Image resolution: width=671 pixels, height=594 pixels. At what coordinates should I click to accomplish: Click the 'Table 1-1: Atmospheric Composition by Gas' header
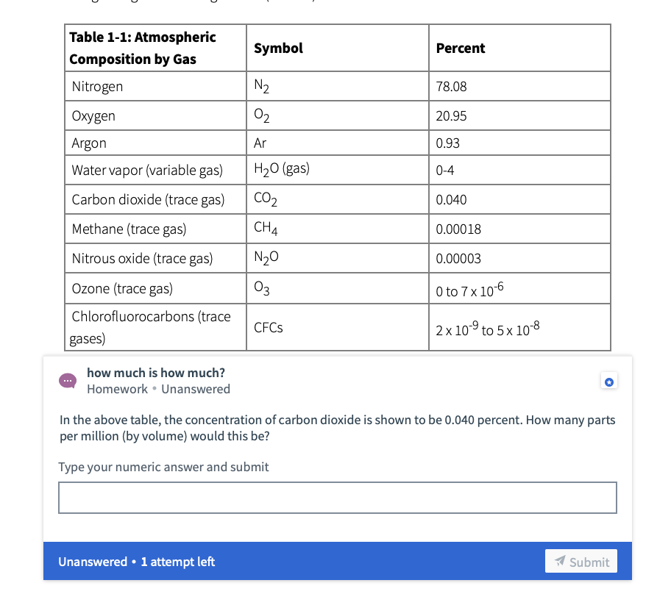point(143,48)
